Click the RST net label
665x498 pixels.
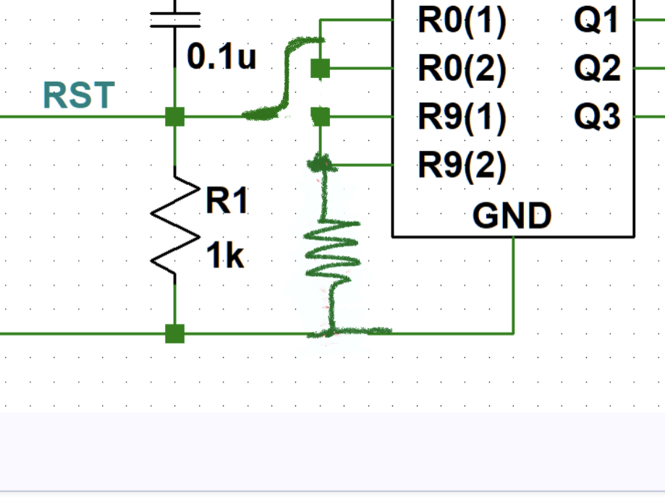79,95
